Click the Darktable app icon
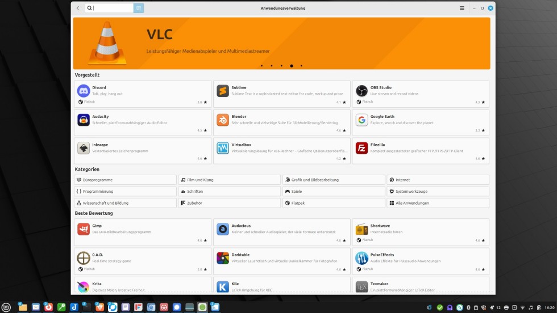 pyautogui.click(x=223, y=258)
